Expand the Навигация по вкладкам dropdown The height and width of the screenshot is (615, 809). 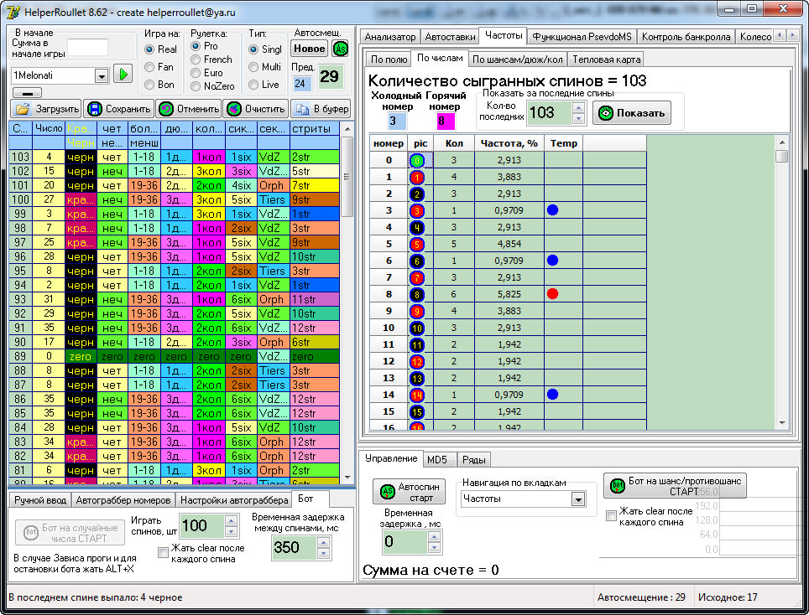click(577, 499)
